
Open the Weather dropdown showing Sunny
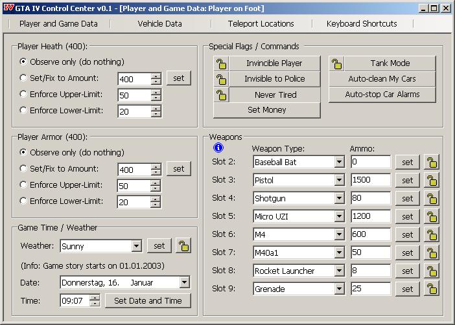pos(136,246)
